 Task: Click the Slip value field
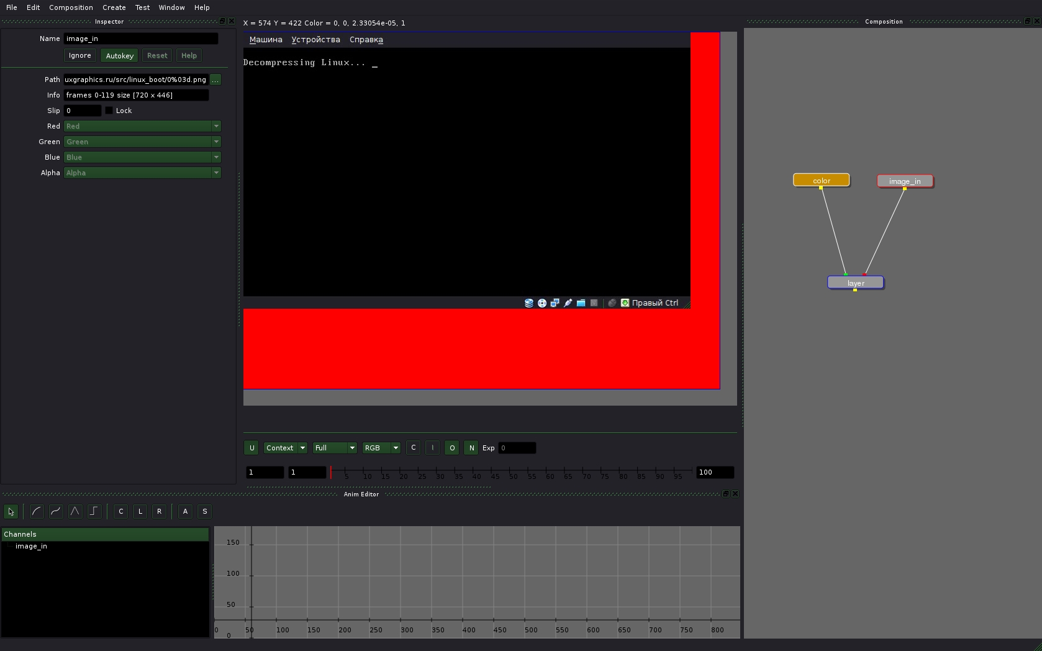83,111
